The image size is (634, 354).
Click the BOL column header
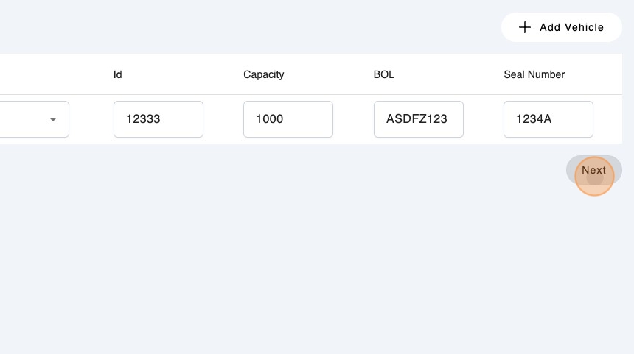point(384,74)
